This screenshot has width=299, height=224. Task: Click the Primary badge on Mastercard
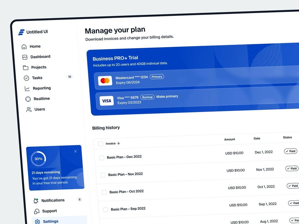157,76
